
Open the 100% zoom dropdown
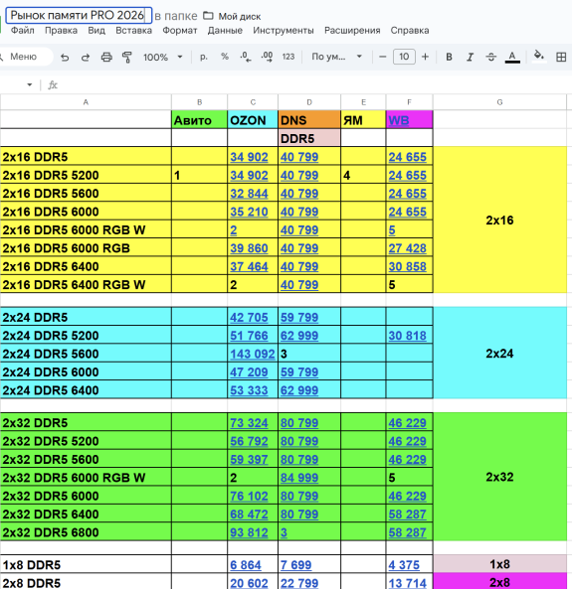click(162, 57)
